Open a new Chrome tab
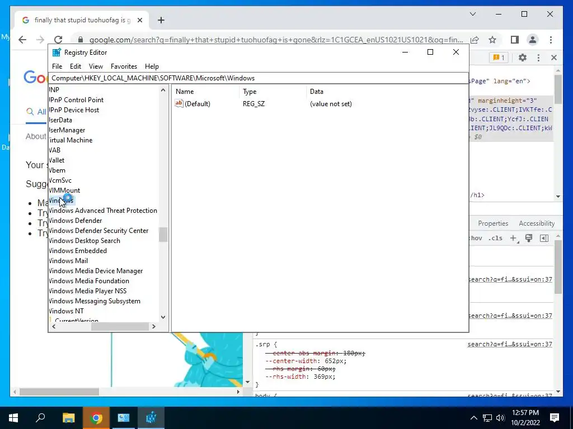573x429 pixels. [x=161, y=21]
